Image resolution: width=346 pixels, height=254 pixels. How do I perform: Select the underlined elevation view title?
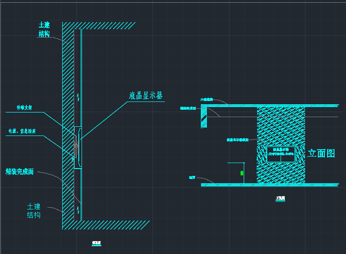pyautogui.click(x=280, y=199)
